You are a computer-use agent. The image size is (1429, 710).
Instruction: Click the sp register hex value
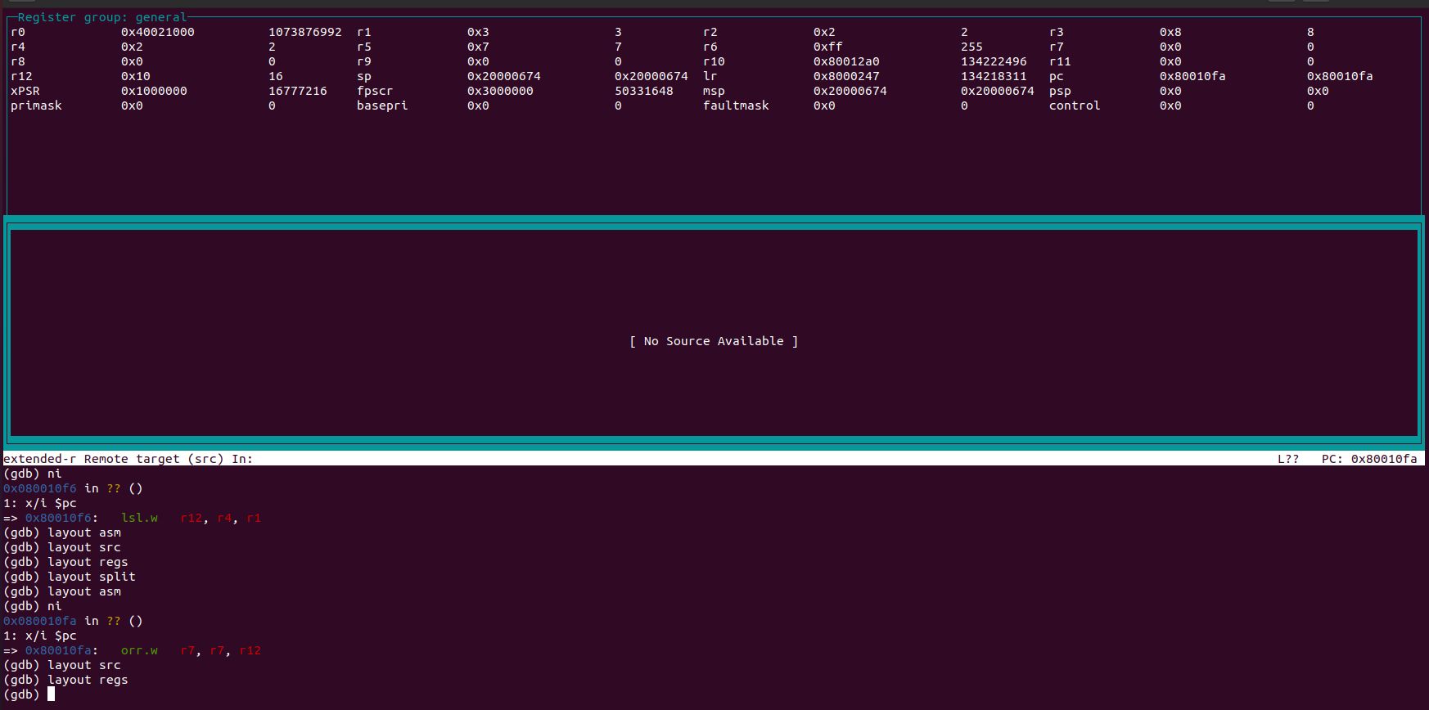(503, 76)
